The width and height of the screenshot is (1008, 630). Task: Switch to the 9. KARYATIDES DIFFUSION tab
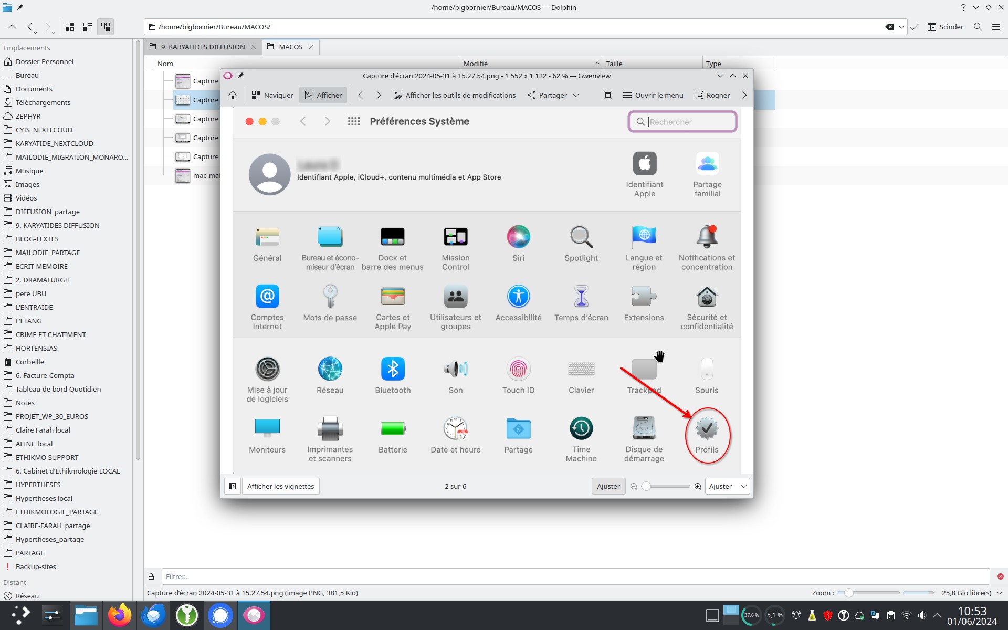(202, 47)
